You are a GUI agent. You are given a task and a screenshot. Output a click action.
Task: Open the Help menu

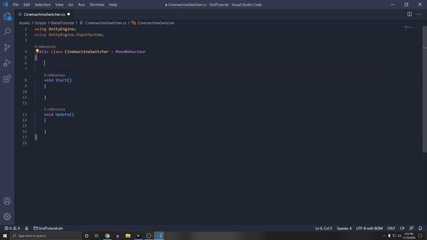pos(113,5)
